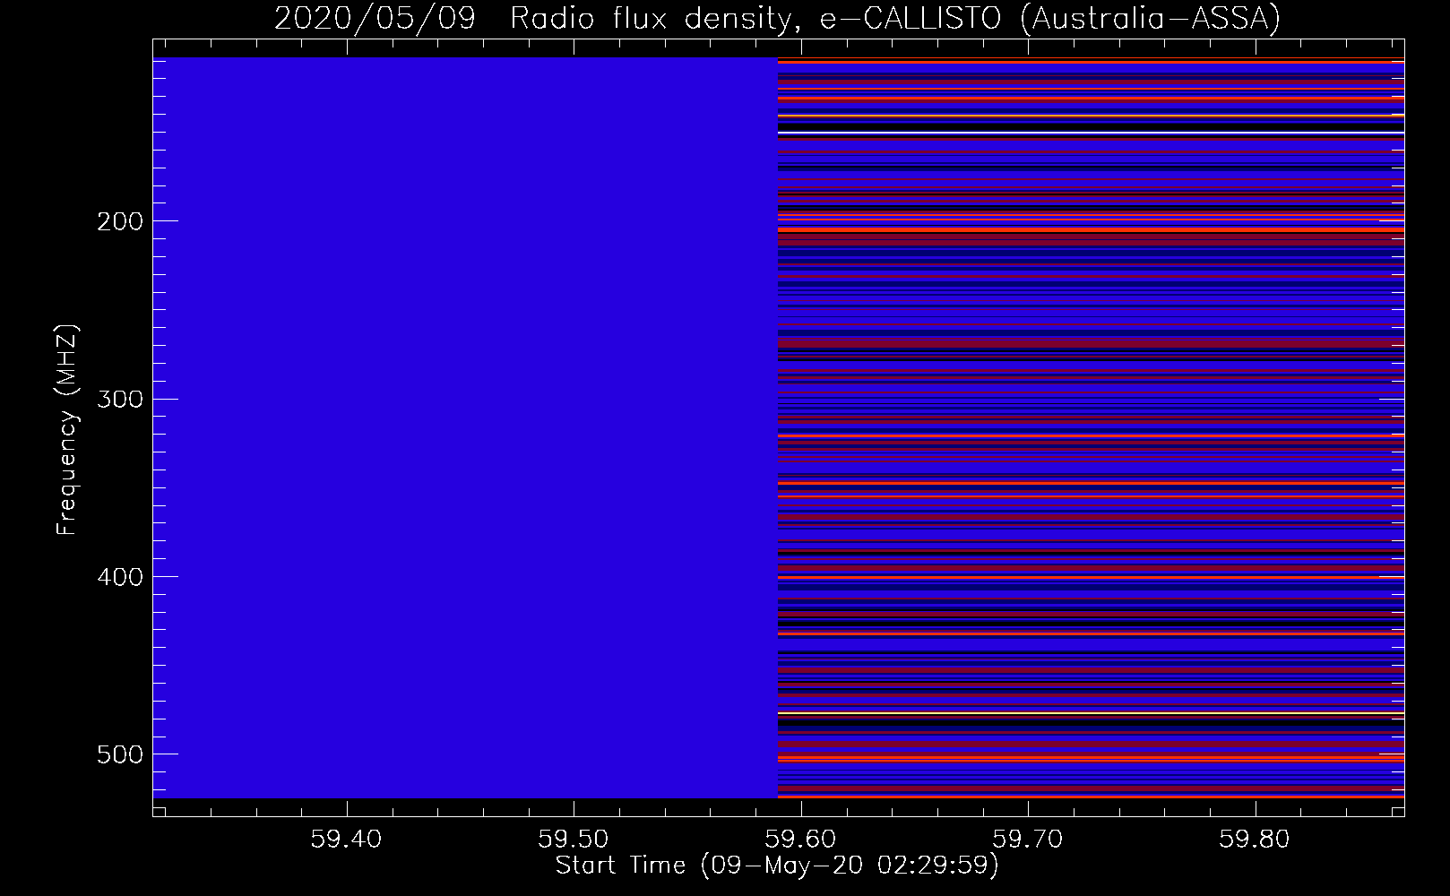
Task: Click the plot title 'Radio flux density, e-CALLISTO (Australia-ASSA)'
Action: pyautogui.click(x=894, y=19)
